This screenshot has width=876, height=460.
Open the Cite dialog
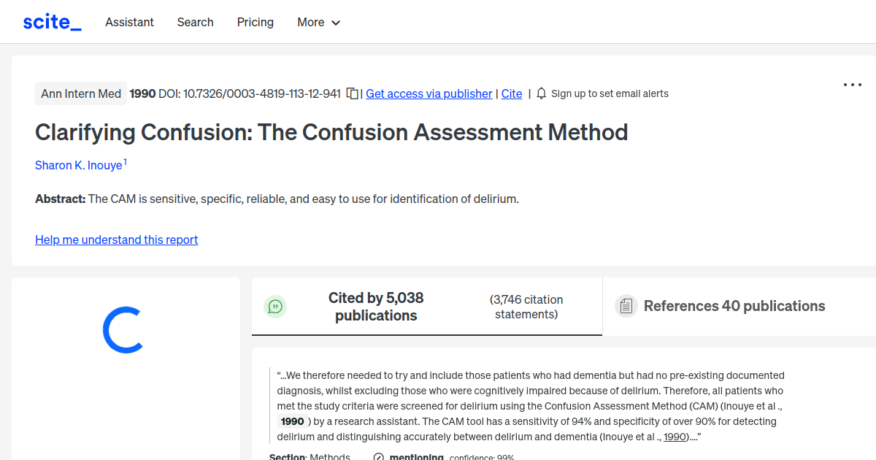coord(511,93)
